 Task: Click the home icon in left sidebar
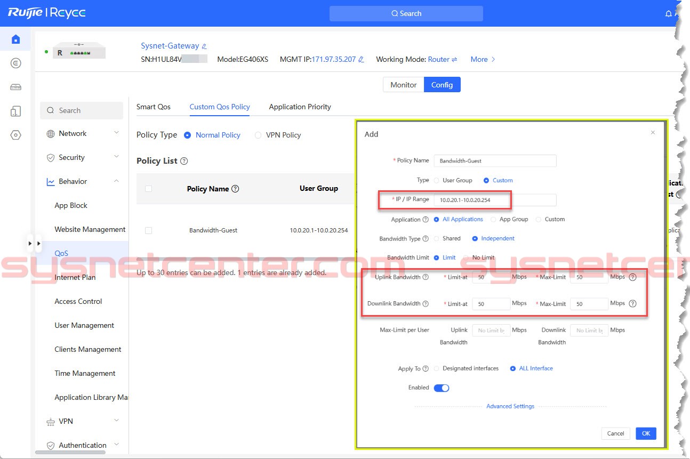[15, 39]
